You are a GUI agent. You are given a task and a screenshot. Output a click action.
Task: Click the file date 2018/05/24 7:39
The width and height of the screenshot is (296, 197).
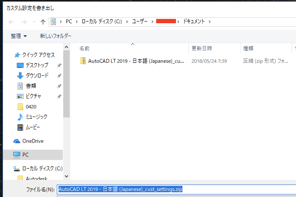tap(209, 61)
